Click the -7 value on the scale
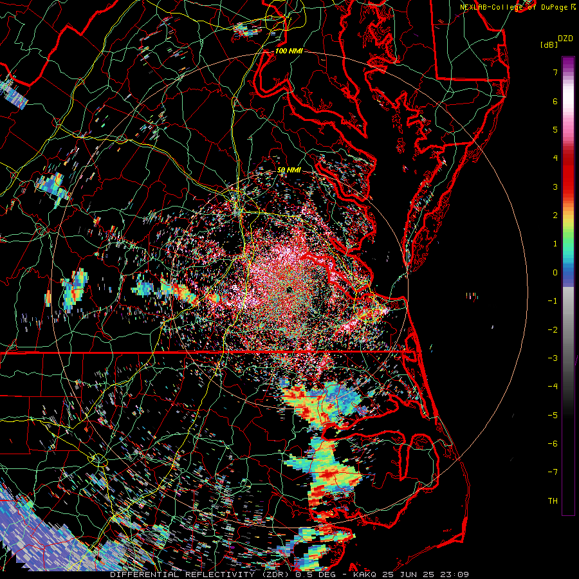 pos(553,472)
